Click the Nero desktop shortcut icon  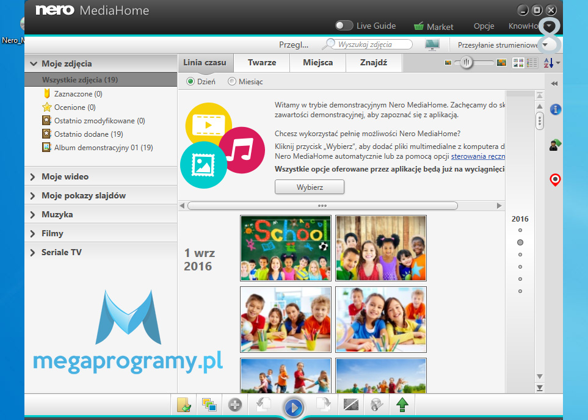(x=22, y=24)
